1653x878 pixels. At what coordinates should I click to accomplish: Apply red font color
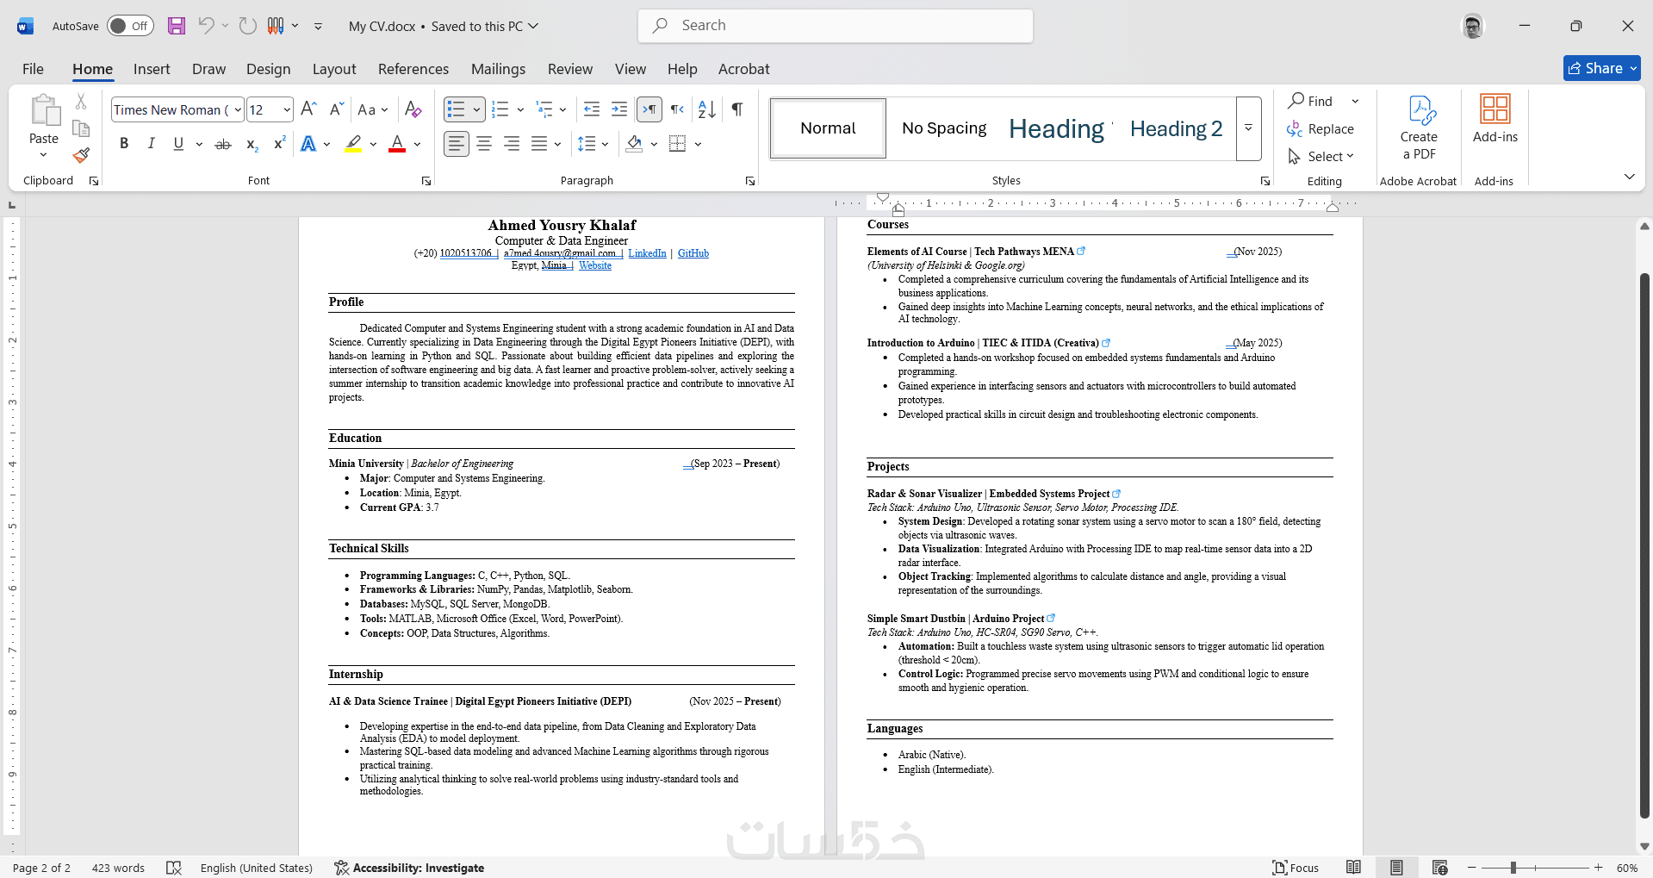(397, 144)
